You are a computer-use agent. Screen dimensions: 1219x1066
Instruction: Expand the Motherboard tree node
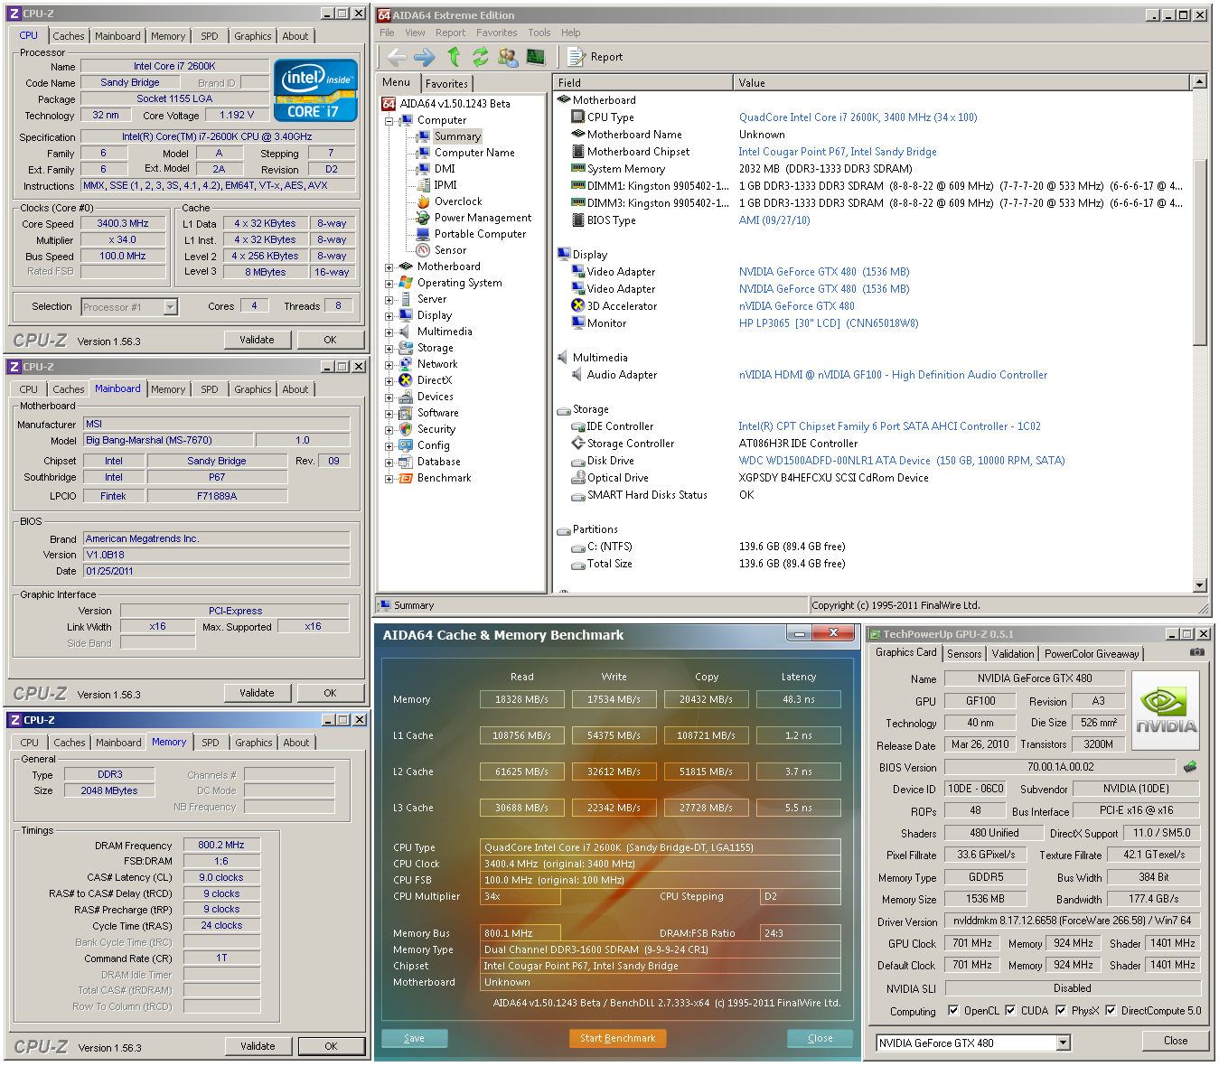click(x=389, y=266)
